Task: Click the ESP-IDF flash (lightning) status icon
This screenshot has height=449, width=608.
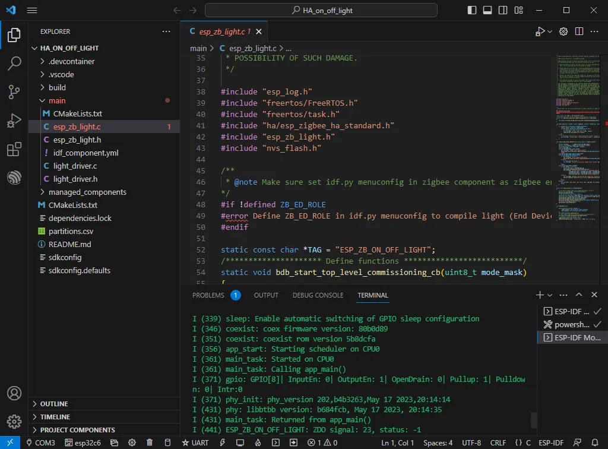Action: point(222,442)
